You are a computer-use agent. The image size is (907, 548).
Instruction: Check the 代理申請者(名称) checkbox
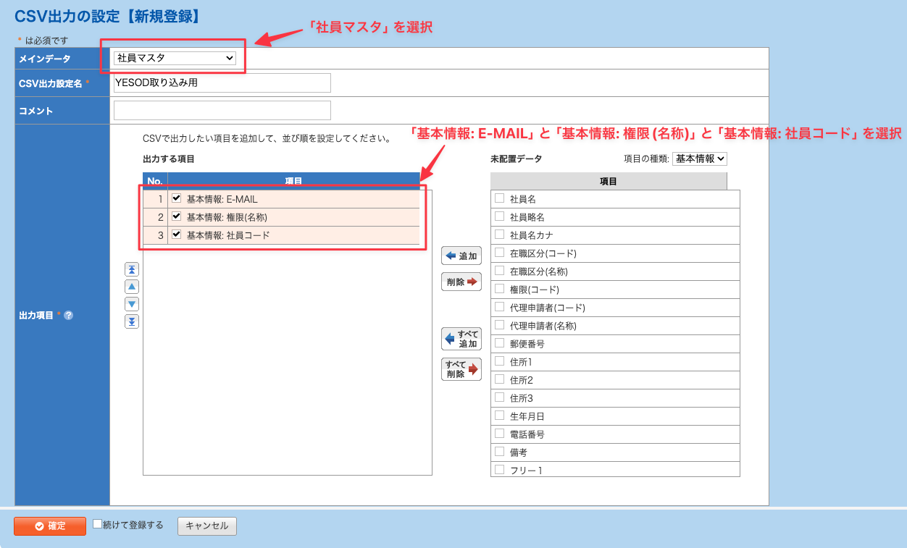pyautogui.click(x=499, y=324)
